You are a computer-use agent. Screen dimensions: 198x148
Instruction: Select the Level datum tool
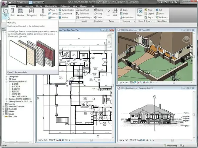[x=108, y=13]
